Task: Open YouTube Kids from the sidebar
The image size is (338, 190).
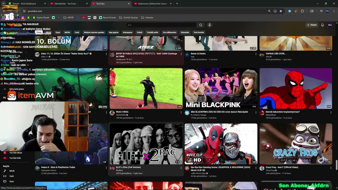Action: tap(15, 158)
